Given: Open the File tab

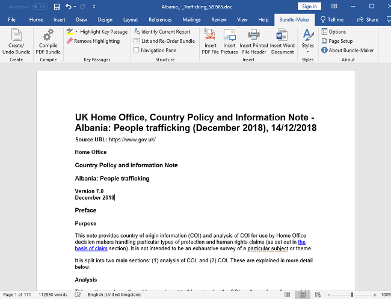Looking at the screenshot, I should (11, 20).
